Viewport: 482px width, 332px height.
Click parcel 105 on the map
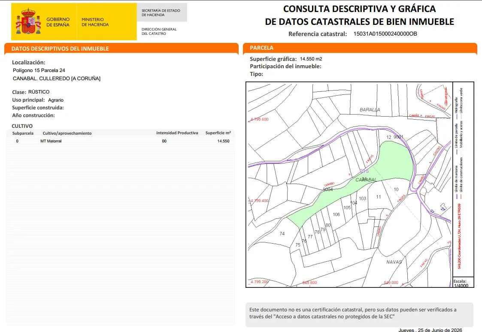pyautogui.click(x=347, y=208)
